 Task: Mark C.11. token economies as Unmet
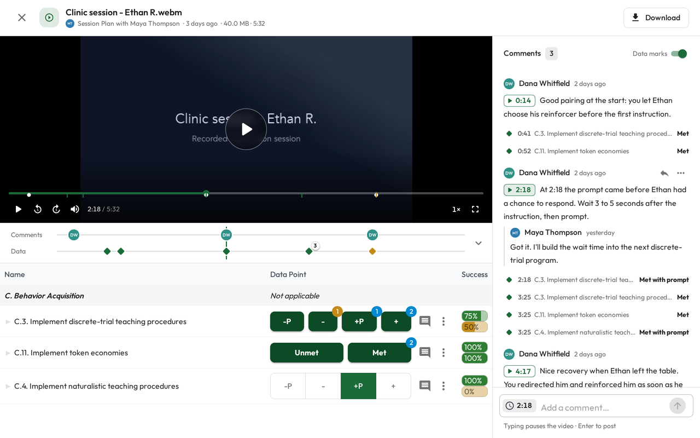[307, 353]
